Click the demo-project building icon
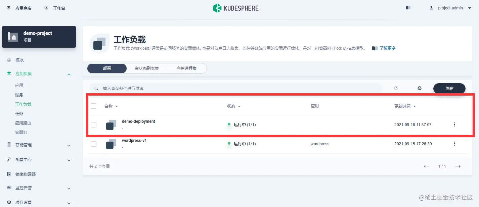Viewport: 479px width, 207px height. click(x=13, y=37)
